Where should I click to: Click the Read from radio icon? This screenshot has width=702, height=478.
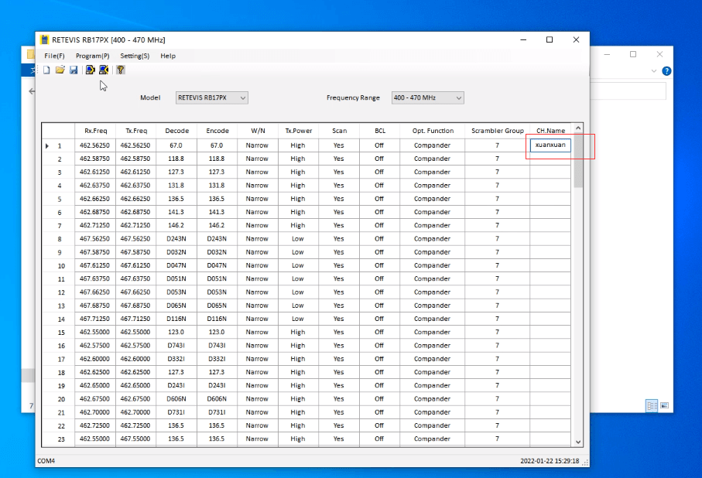90,70
